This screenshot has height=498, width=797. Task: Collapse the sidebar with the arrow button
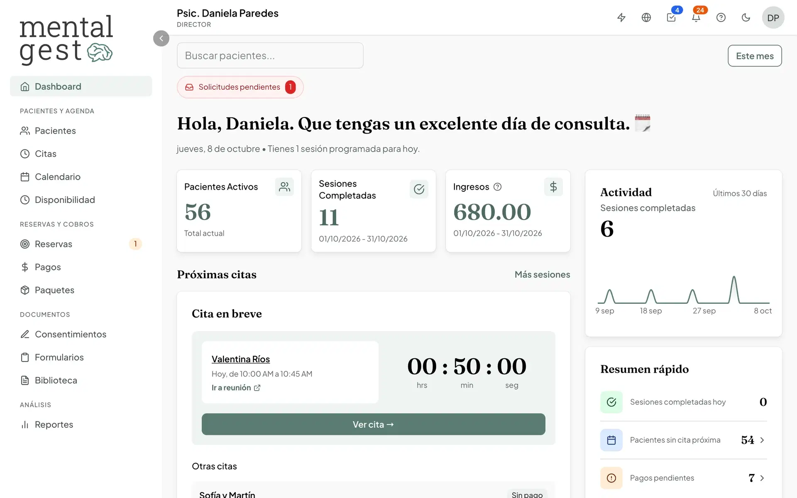click(161, 38)
